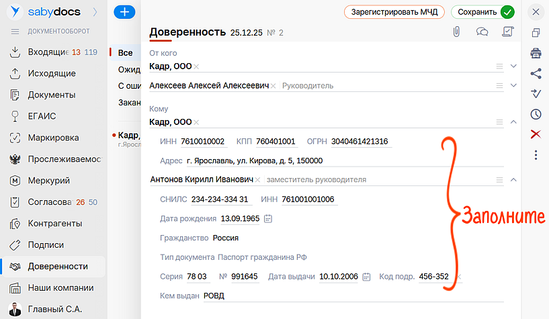Open the history clock icon
The image size is (549, 319).
tap(536, 114)
